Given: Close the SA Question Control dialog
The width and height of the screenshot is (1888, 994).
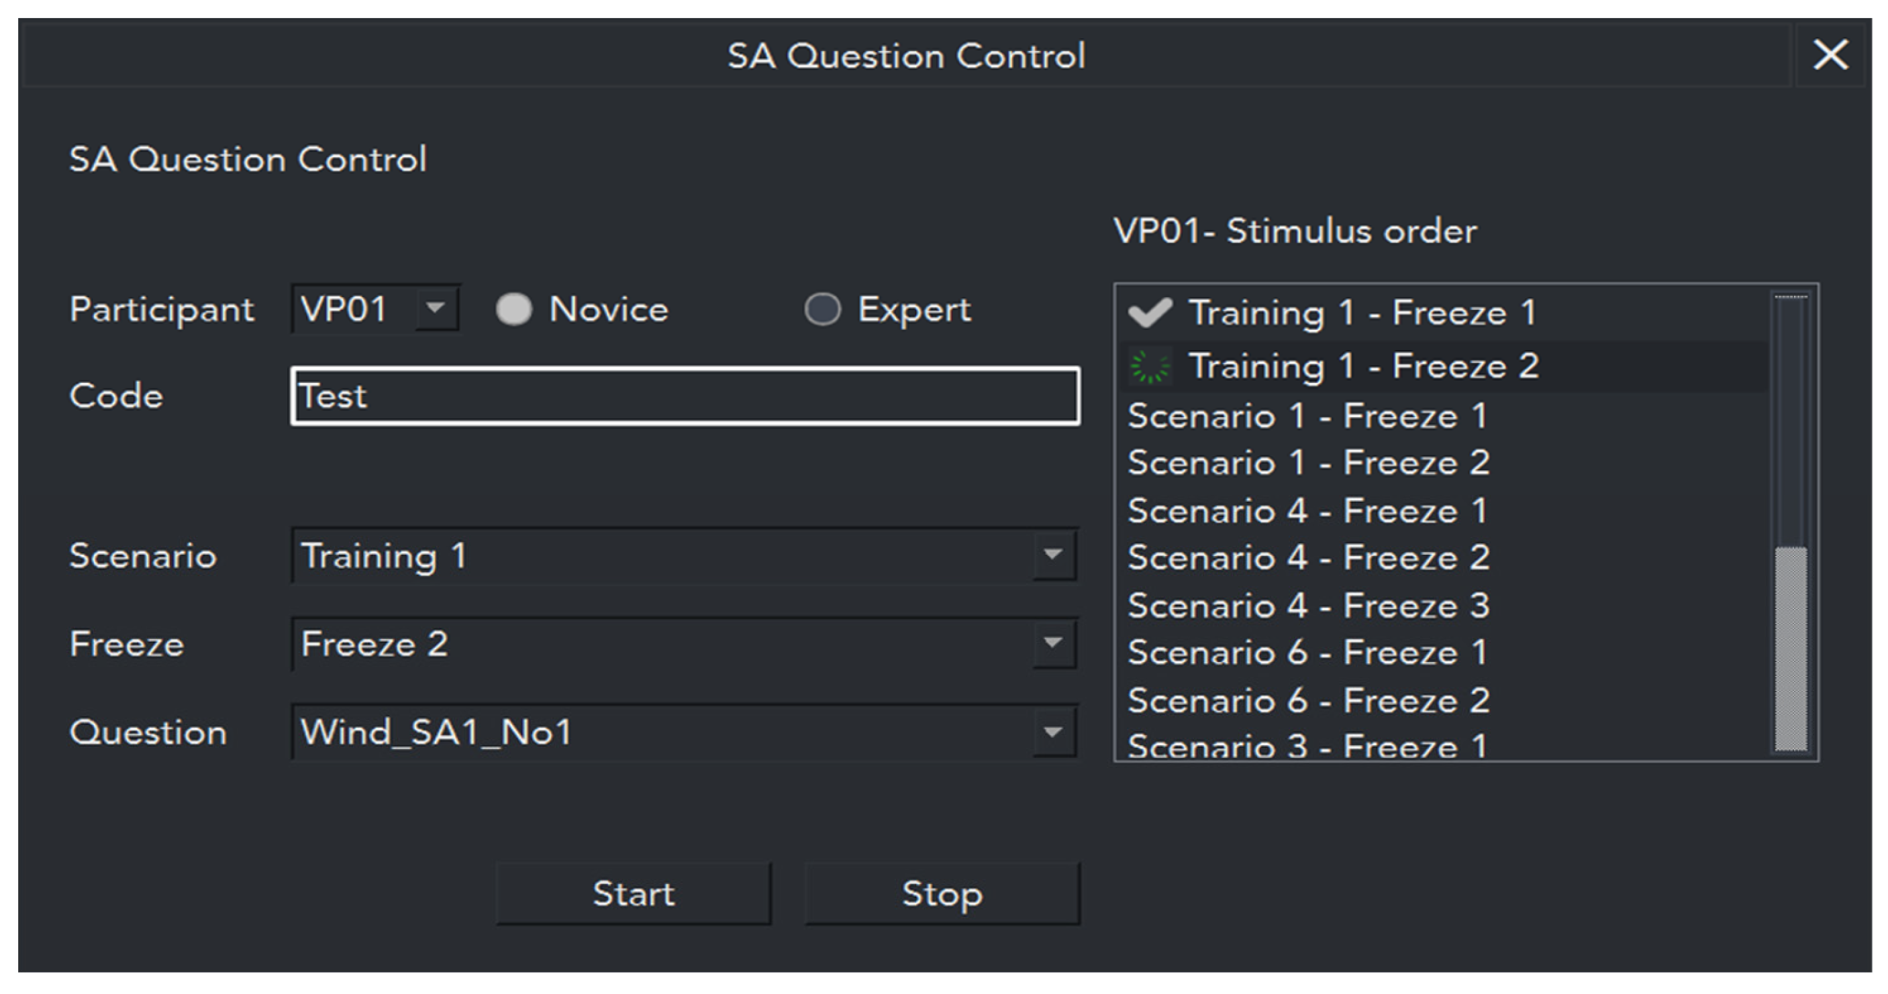Looking at the screenshot, I should click(1830, 55).
